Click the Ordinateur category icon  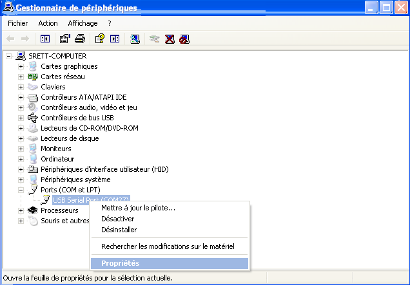(x=33, y=159)
